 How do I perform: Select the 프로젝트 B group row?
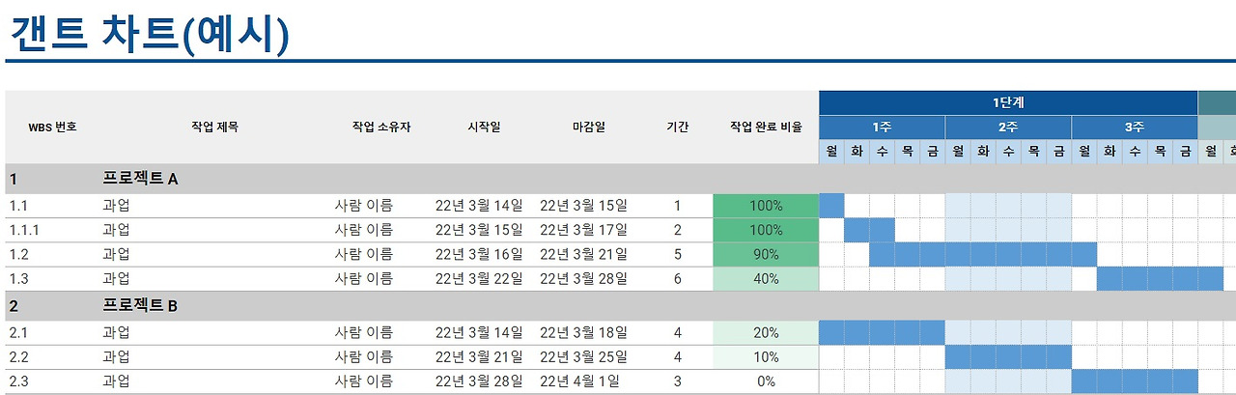point(618,306)
